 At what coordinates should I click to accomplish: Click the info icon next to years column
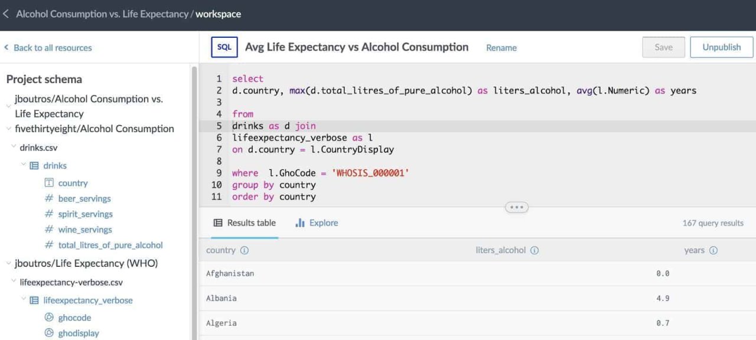click(713, 250)
